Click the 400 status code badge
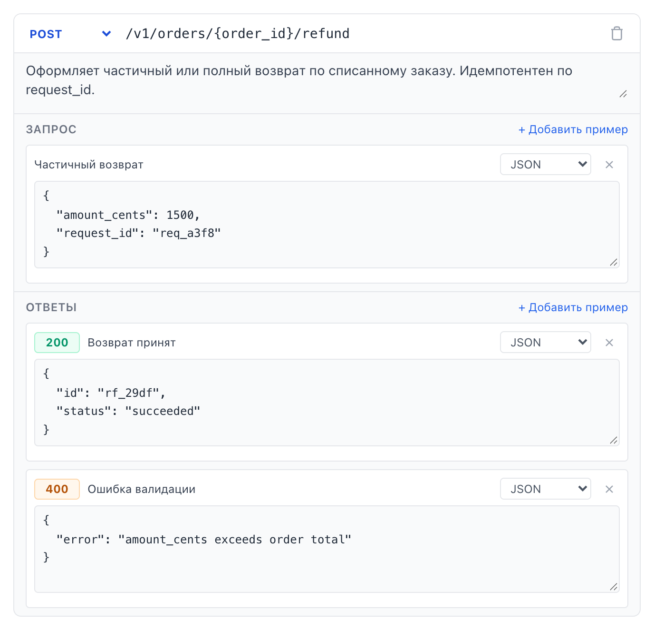The height and width of the screenshot is (630, 654). pyautogui.click(x=57, y=489)
